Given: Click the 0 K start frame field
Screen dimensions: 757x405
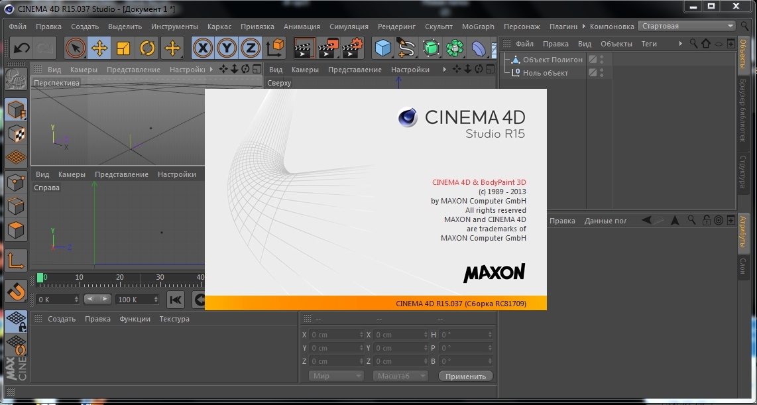Looking at the screenshot, I should [x=58, y=300].
